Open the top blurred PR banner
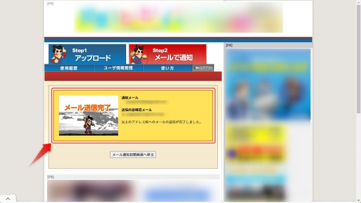Viewport: 361px width, 203px height. (x=178, y=17)
